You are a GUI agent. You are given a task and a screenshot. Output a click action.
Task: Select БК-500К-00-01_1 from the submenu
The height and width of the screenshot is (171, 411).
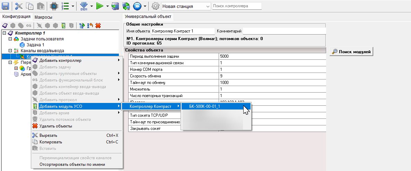coord(204,106)
